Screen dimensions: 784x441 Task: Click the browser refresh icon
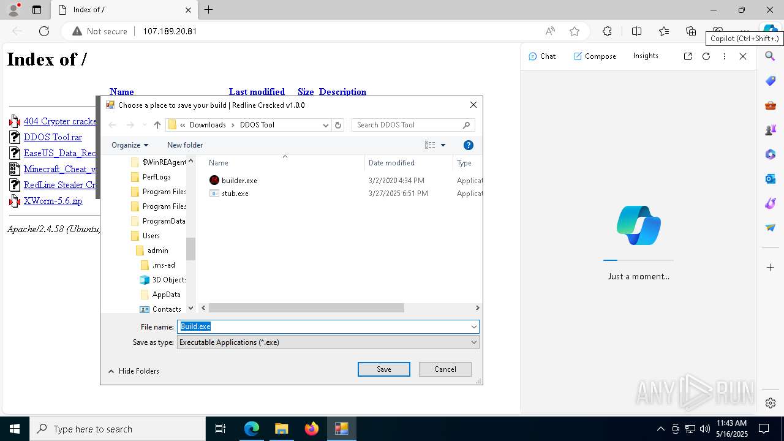click(x=44, y=31)
